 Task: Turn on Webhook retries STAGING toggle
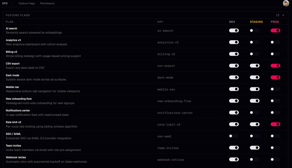click(255, 160)
